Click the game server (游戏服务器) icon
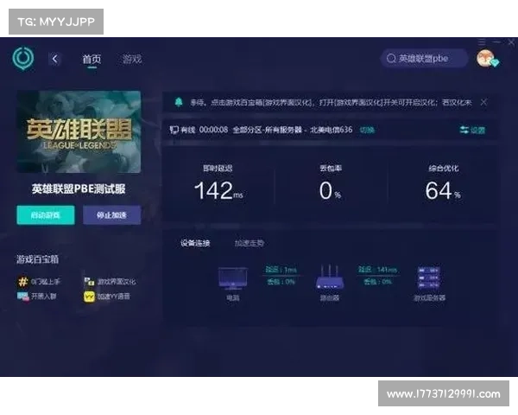The height and width of the screenshot is (415, 518). [x=430, y=278]
